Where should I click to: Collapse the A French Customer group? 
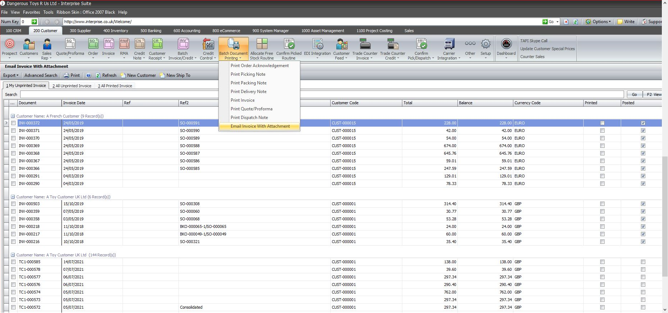13,116
